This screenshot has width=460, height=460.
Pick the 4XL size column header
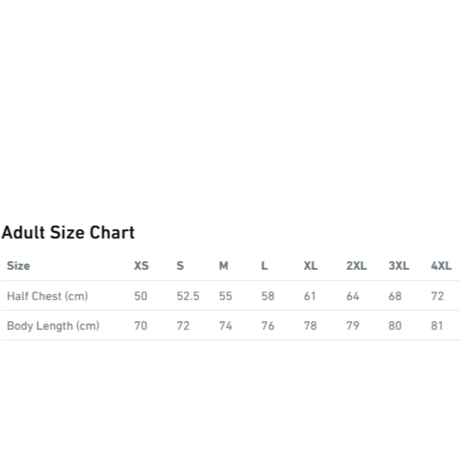point(441,266)
